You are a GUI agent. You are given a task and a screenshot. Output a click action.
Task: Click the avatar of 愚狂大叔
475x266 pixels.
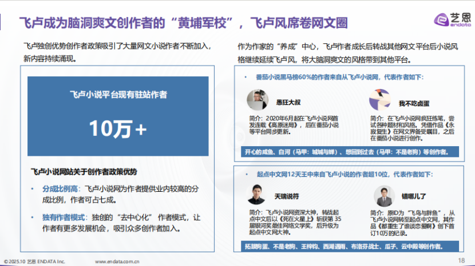tap(258, 100)
